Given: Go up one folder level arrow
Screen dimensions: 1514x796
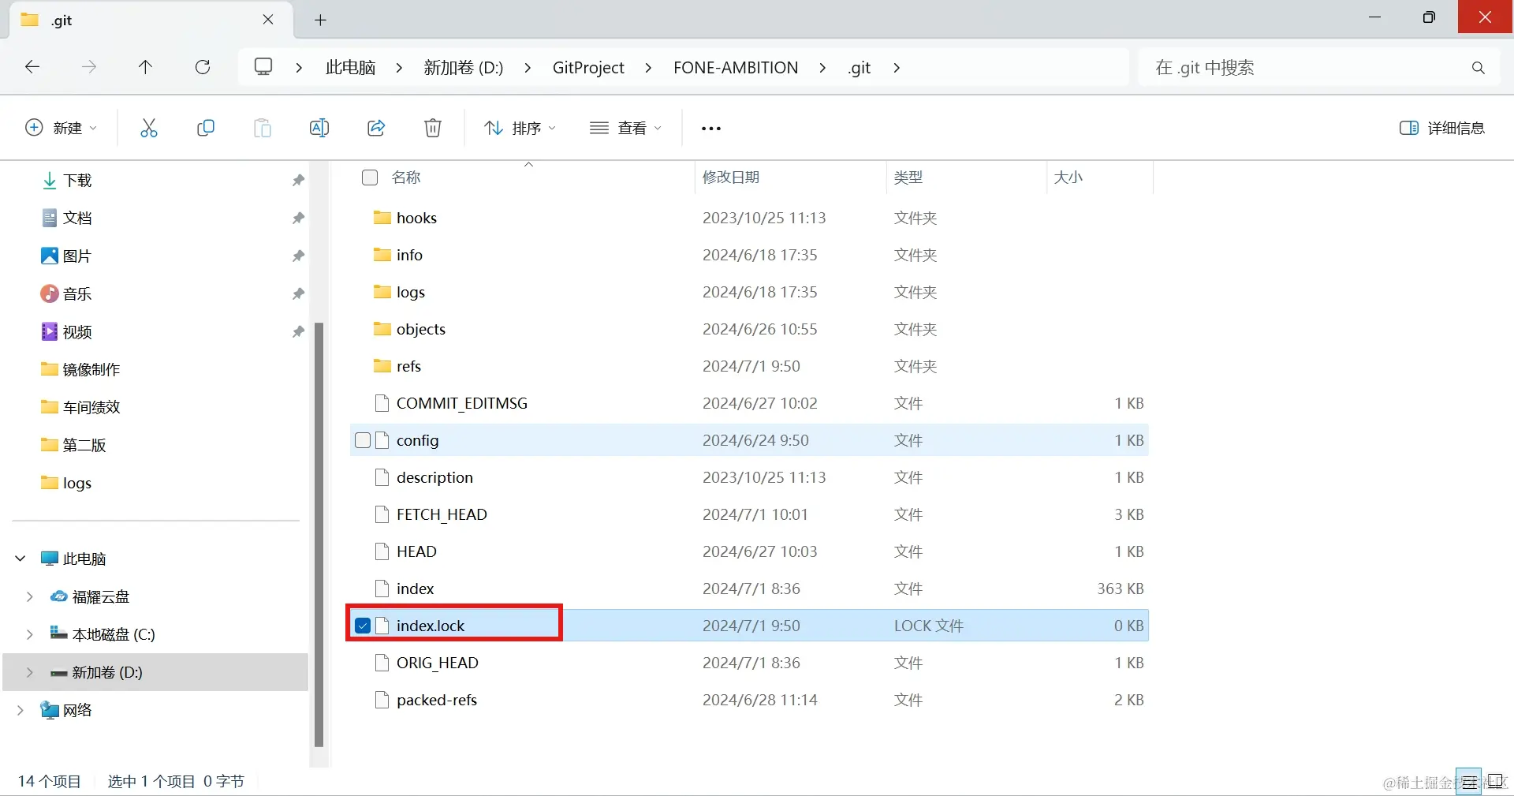Looking at the screenshot, I should pos(146,67).
